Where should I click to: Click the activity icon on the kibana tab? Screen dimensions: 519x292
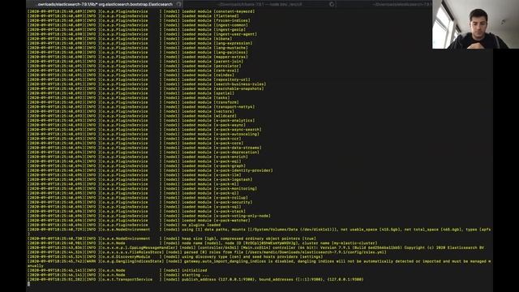332,4
